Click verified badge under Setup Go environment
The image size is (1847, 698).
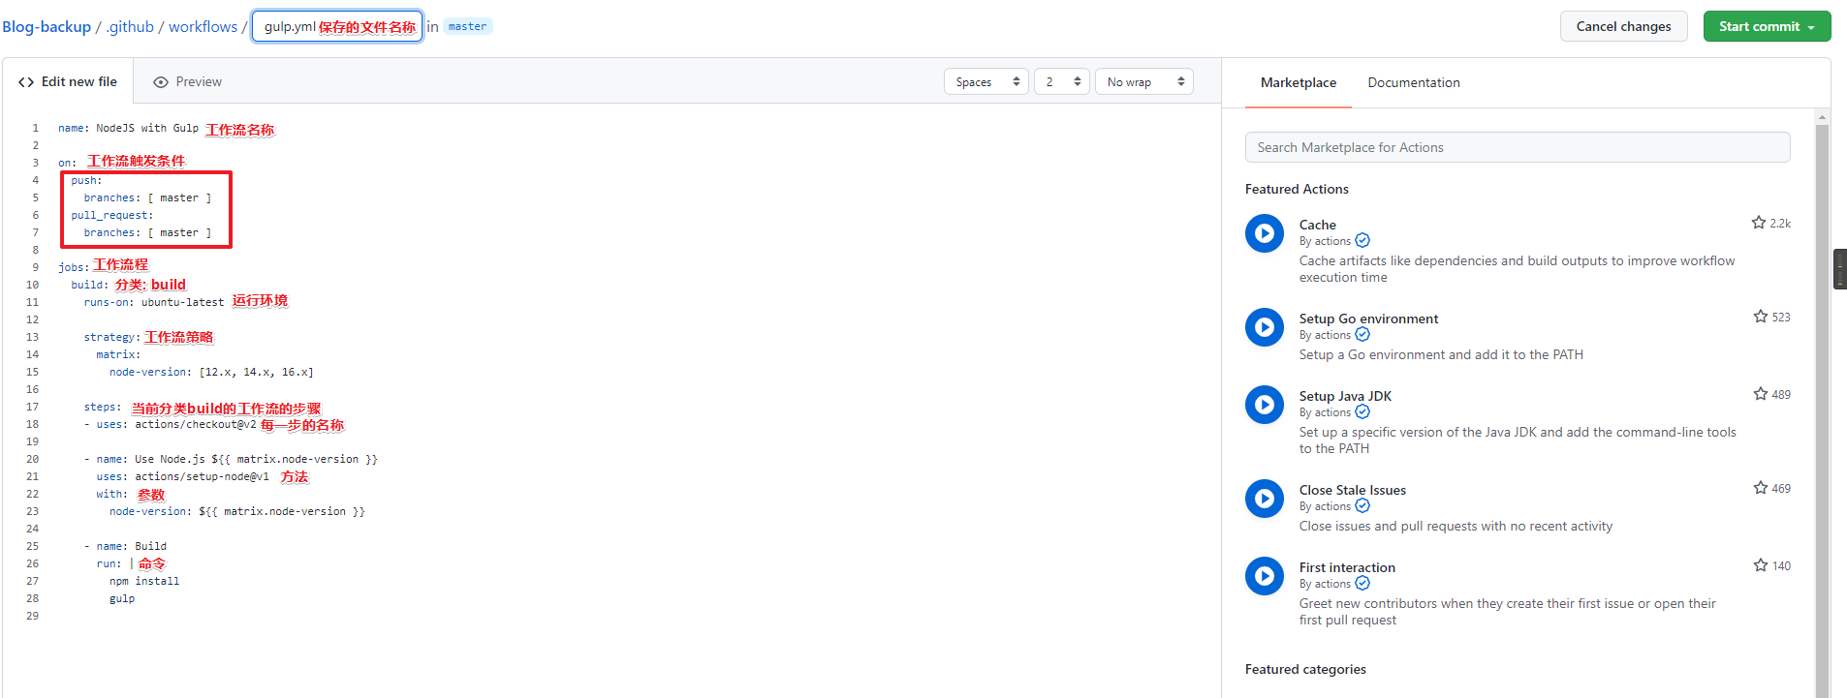1362,335
